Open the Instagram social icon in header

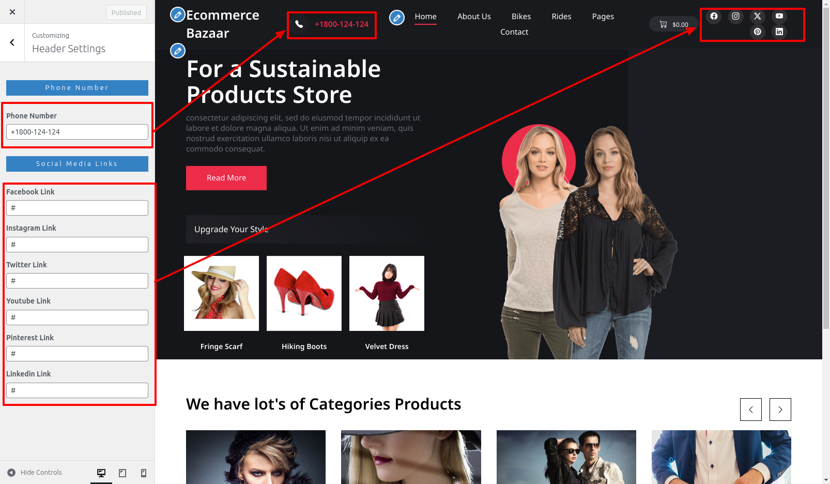pos(735,16)
